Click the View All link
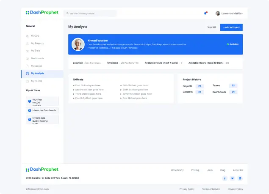 (211, 27)
